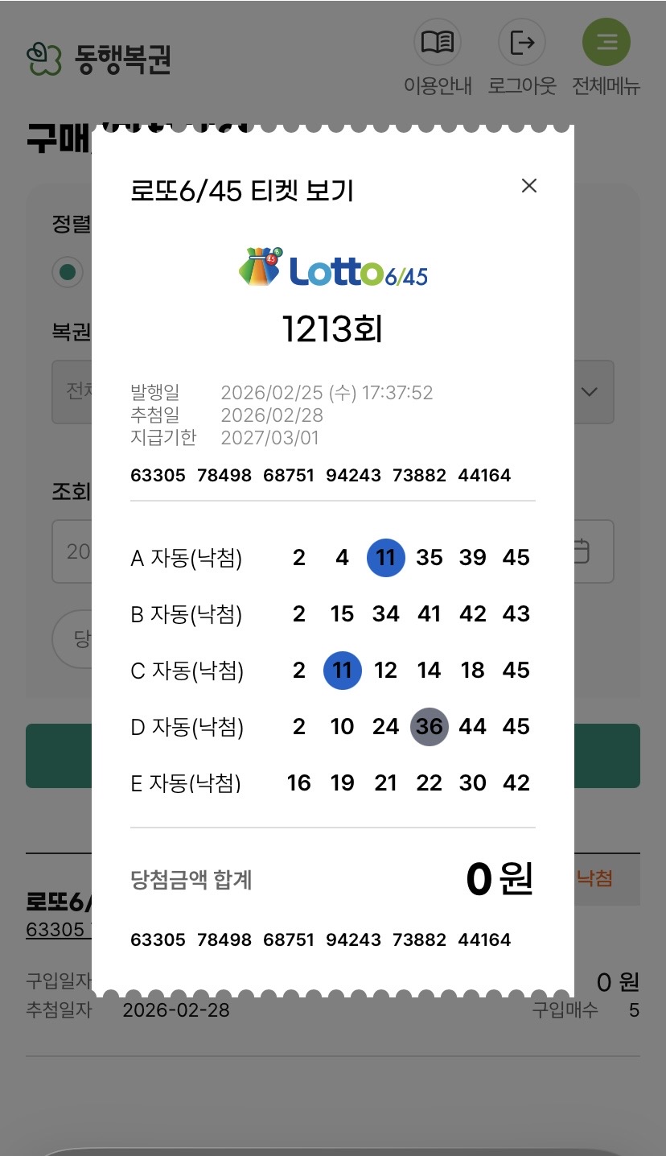This screenshot has width=666, height=1156.
Task: Click the 당첨금액 합계 total label
Action: 191,880
